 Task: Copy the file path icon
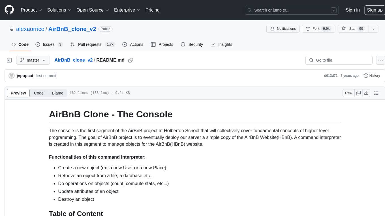click(x=131, y=60)
